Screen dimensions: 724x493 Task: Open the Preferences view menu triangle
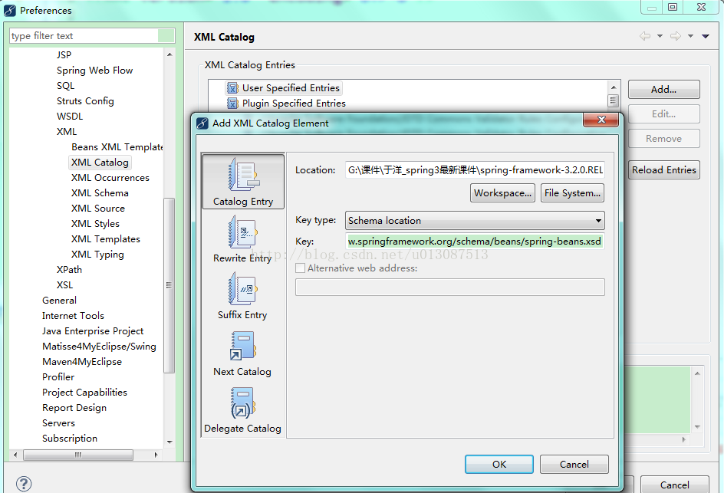click(705, 36)
